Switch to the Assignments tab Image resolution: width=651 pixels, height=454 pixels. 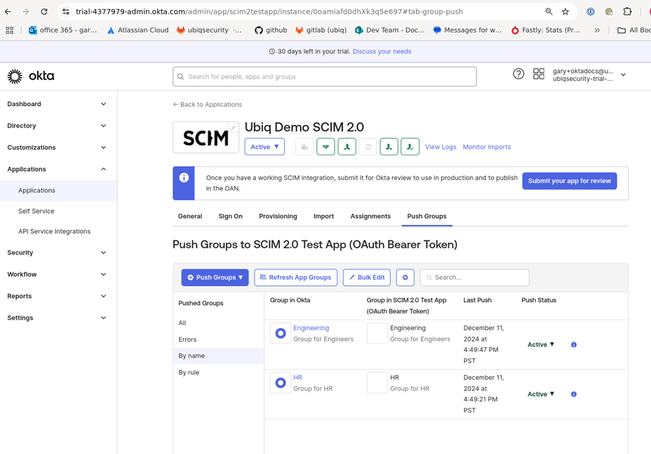tap(370, 216)
